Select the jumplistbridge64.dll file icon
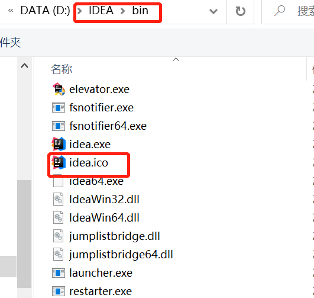314x298 pixels. click(x=59, y=254)
